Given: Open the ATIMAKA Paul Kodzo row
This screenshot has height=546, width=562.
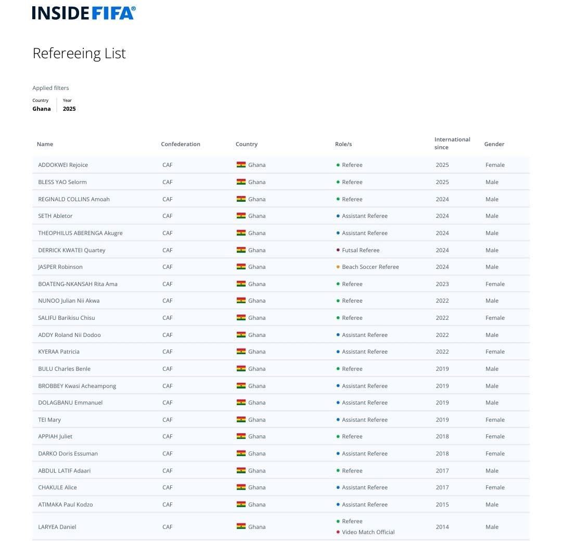Looking at the screenshot, I should click(280, 504).
